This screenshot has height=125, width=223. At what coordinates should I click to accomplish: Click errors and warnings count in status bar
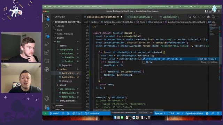tap(77, 114)
